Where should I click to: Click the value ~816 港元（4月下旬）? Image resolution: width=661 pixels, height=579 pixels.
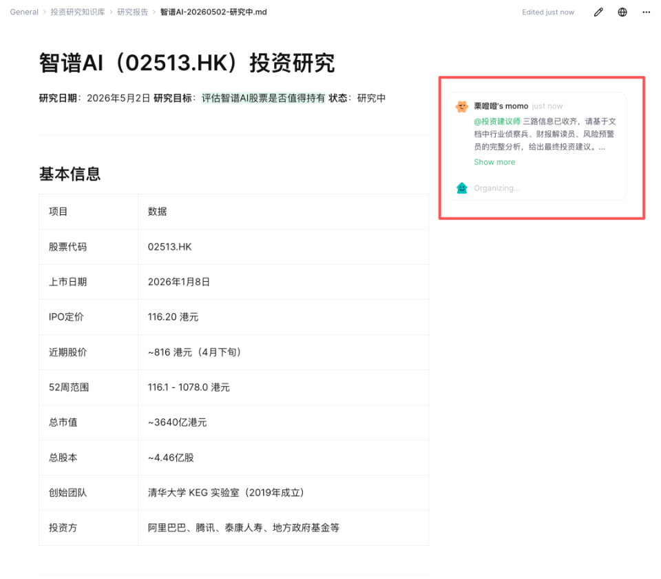[x=195, y=352]
